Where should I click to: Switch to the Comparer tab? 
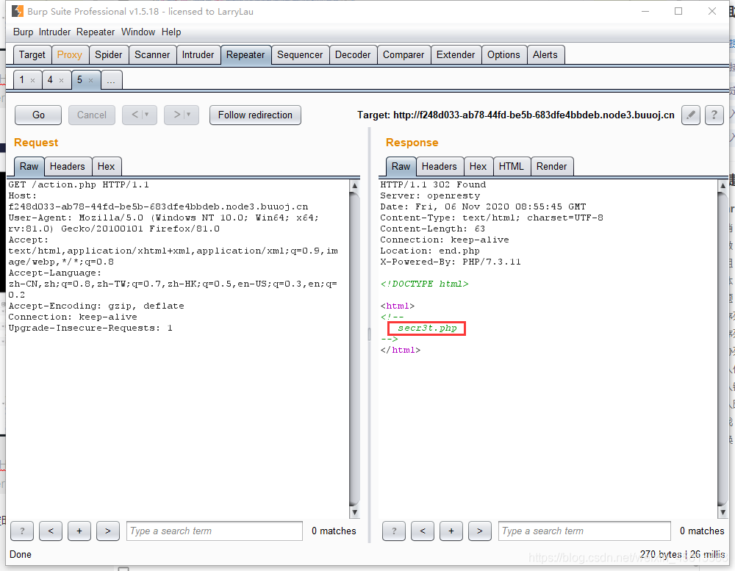tap(404, 55)
